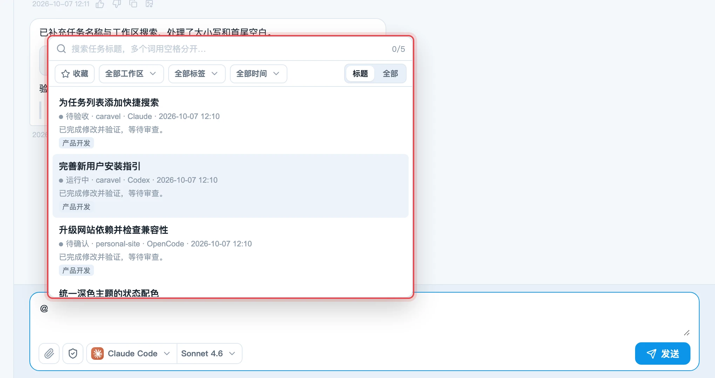Screen dimensions: 715x378
Task: Click the magnifier icon in the search bar
Action: pos(61,49)
